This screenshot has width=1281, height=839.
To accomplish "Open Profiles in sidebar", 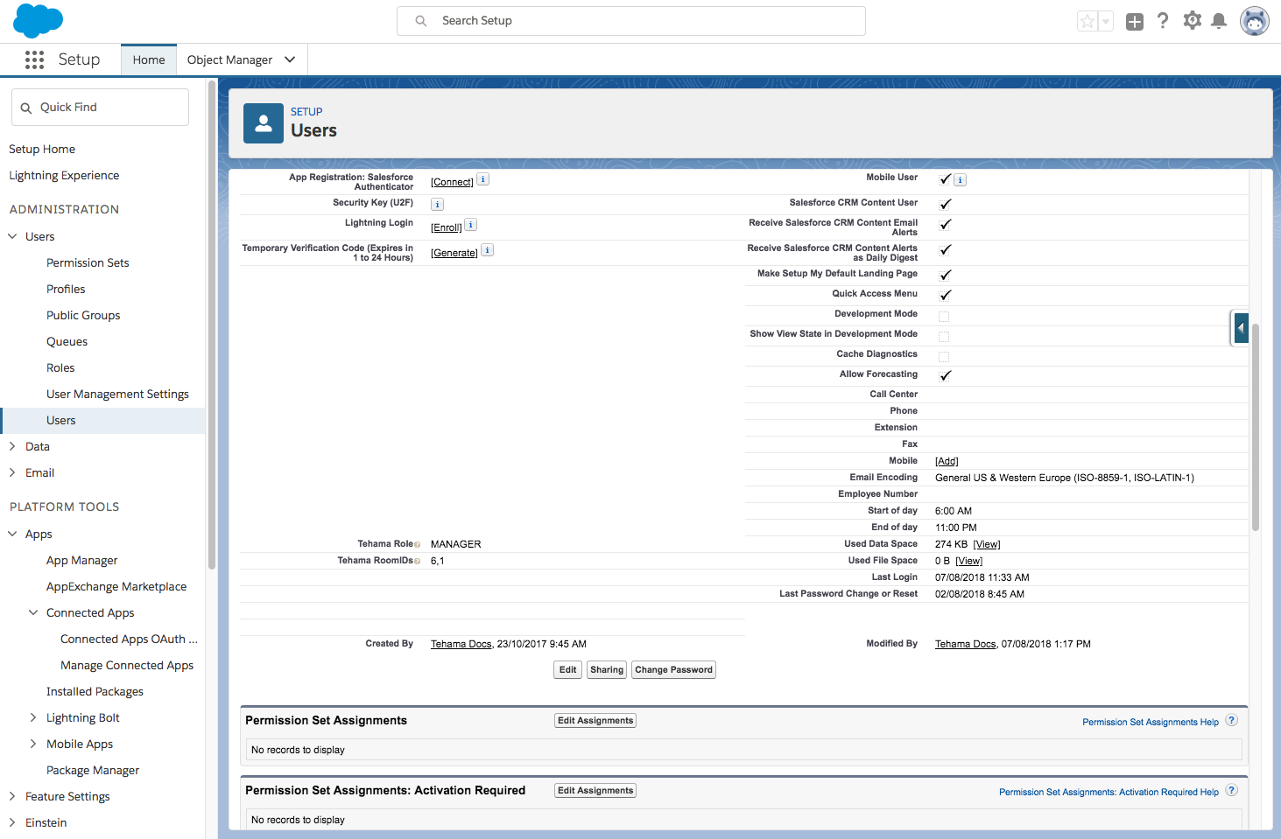I will 66,289.
